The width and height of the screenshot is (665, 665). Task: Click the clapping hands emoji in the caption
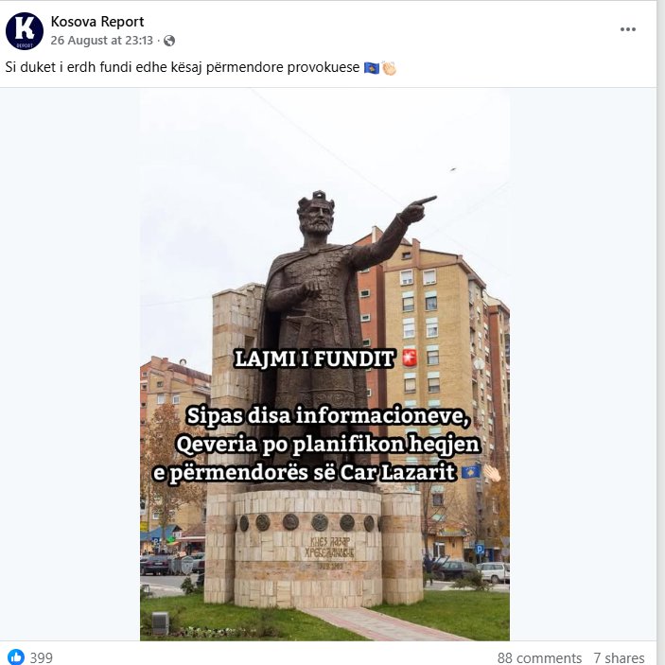click(x=389, y=68)
